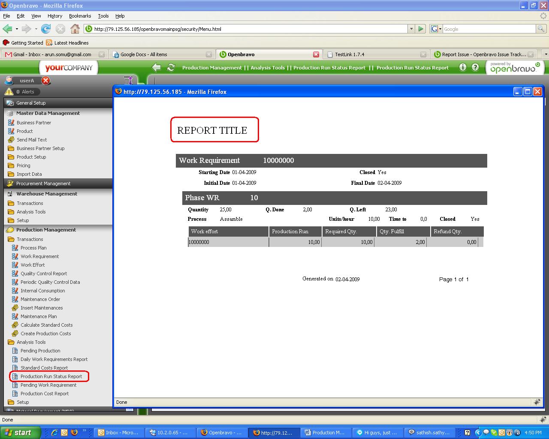Viewport: 549px width, 439px height.
Task: Open the Bookmarks menu
Action: point(80,16)
